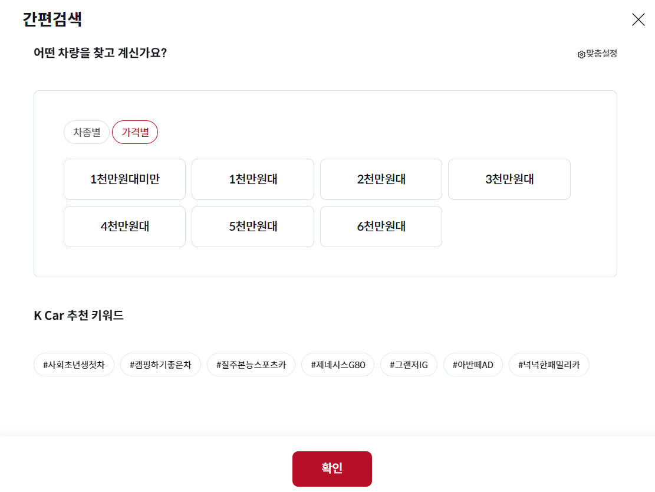Close the 간편검색 dialog with the X icon
This screenshot has width=655, height=492.
tap(638, 19)
